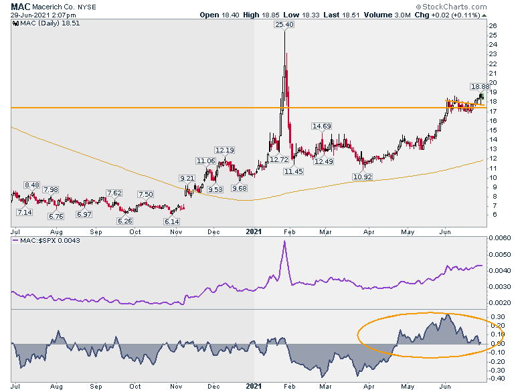Click the 6.14 low label
The image size is (522, 392).
172,221
